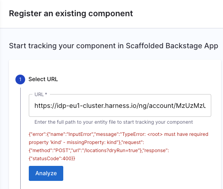Focus the URL input field
This screenshot has width=223, height=189.
(120, 105)
